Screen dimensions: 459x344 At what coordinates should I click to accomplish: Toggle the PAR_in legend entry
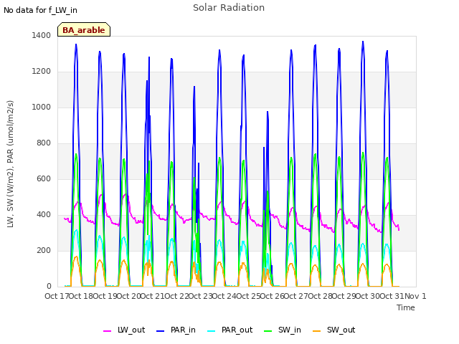176,330
